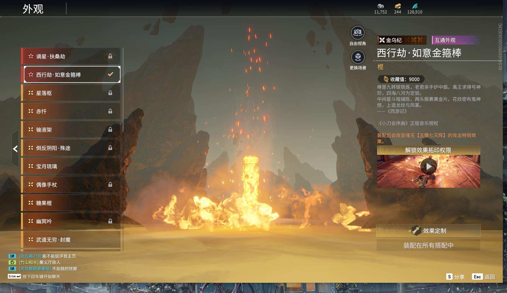This screenshot has width=507, height=293.
Task: Click the cross icon beside 宝月琉璃
Action: click(x=31, y=166)
